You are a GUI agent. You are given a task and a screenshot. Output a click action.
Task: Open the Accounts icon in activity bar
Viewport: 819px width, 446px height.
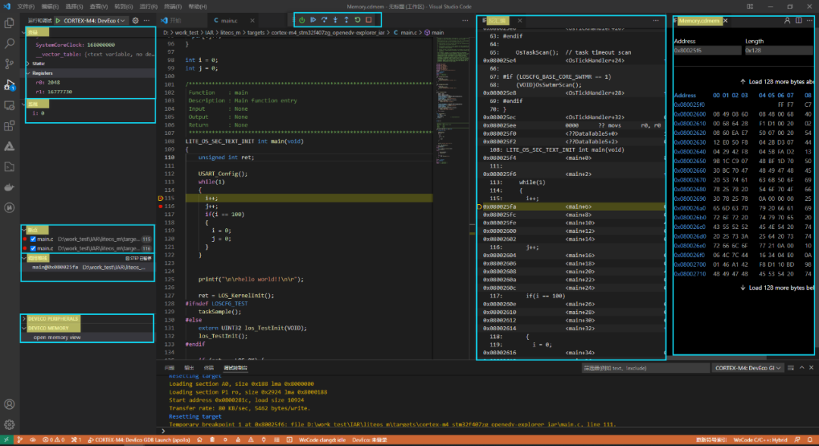click(9, 404)
